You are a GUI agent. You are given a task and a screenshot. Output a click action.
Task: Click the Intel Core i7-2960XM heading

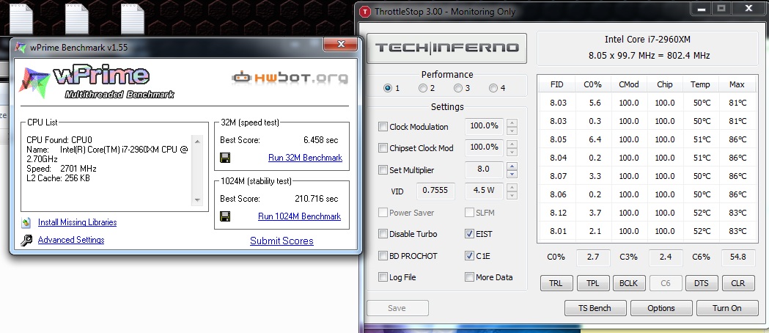pyautogui.click(x=647, y=40)
